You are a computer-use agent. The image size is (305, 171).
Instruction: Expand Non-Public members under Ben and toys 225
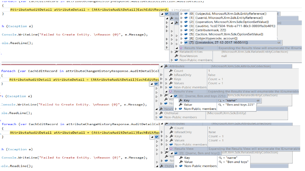(x=176, y=109)
